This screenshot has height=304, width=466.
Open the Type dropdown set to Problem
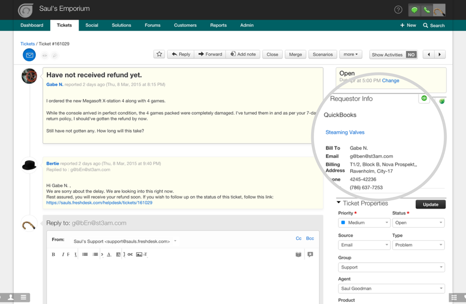(418, 245)
